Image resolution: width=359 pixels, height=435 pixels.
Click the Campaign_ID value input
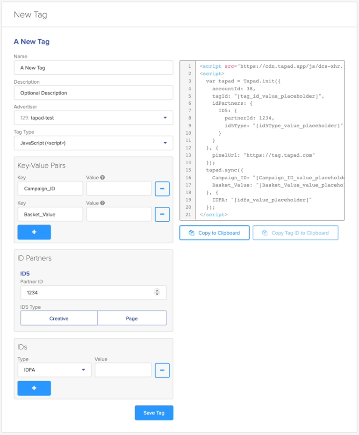[119, 188]
